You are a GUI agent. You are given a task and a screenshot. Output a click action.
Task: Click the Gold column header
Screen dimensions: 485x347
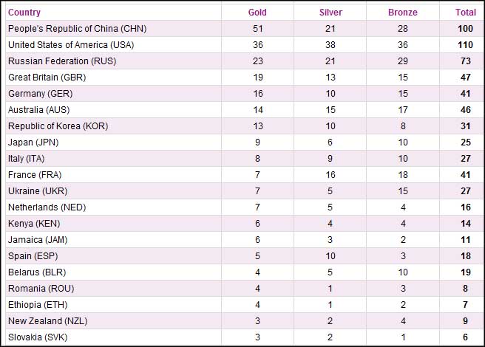tap(257, 13)
